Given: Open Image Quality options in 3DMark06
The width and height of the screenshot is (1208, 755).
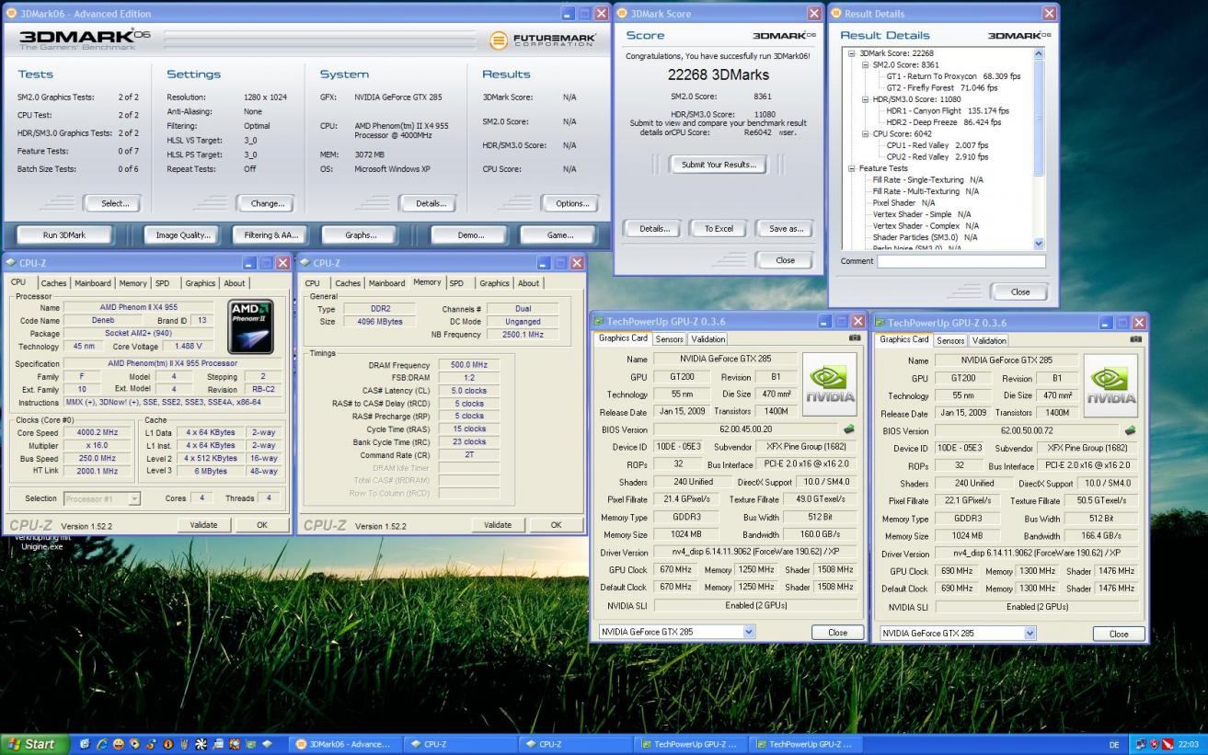Looking at the screenshot, I should 182,235.
